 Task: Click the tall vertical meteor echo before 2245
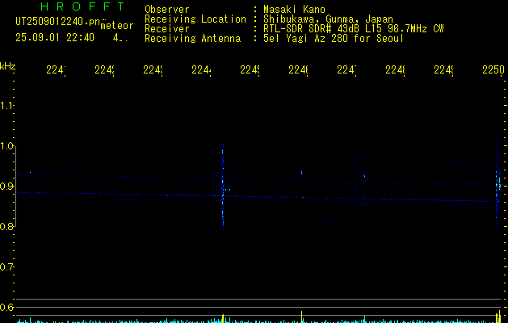coord(223,183)
